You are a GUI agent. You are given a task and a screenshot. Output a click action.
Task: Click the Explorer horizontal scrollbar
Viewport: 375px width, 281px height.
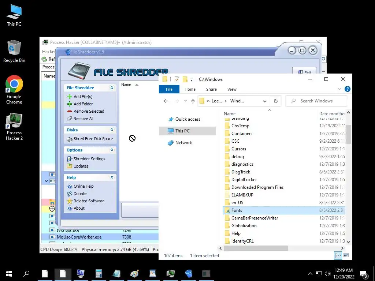(256, 248)
